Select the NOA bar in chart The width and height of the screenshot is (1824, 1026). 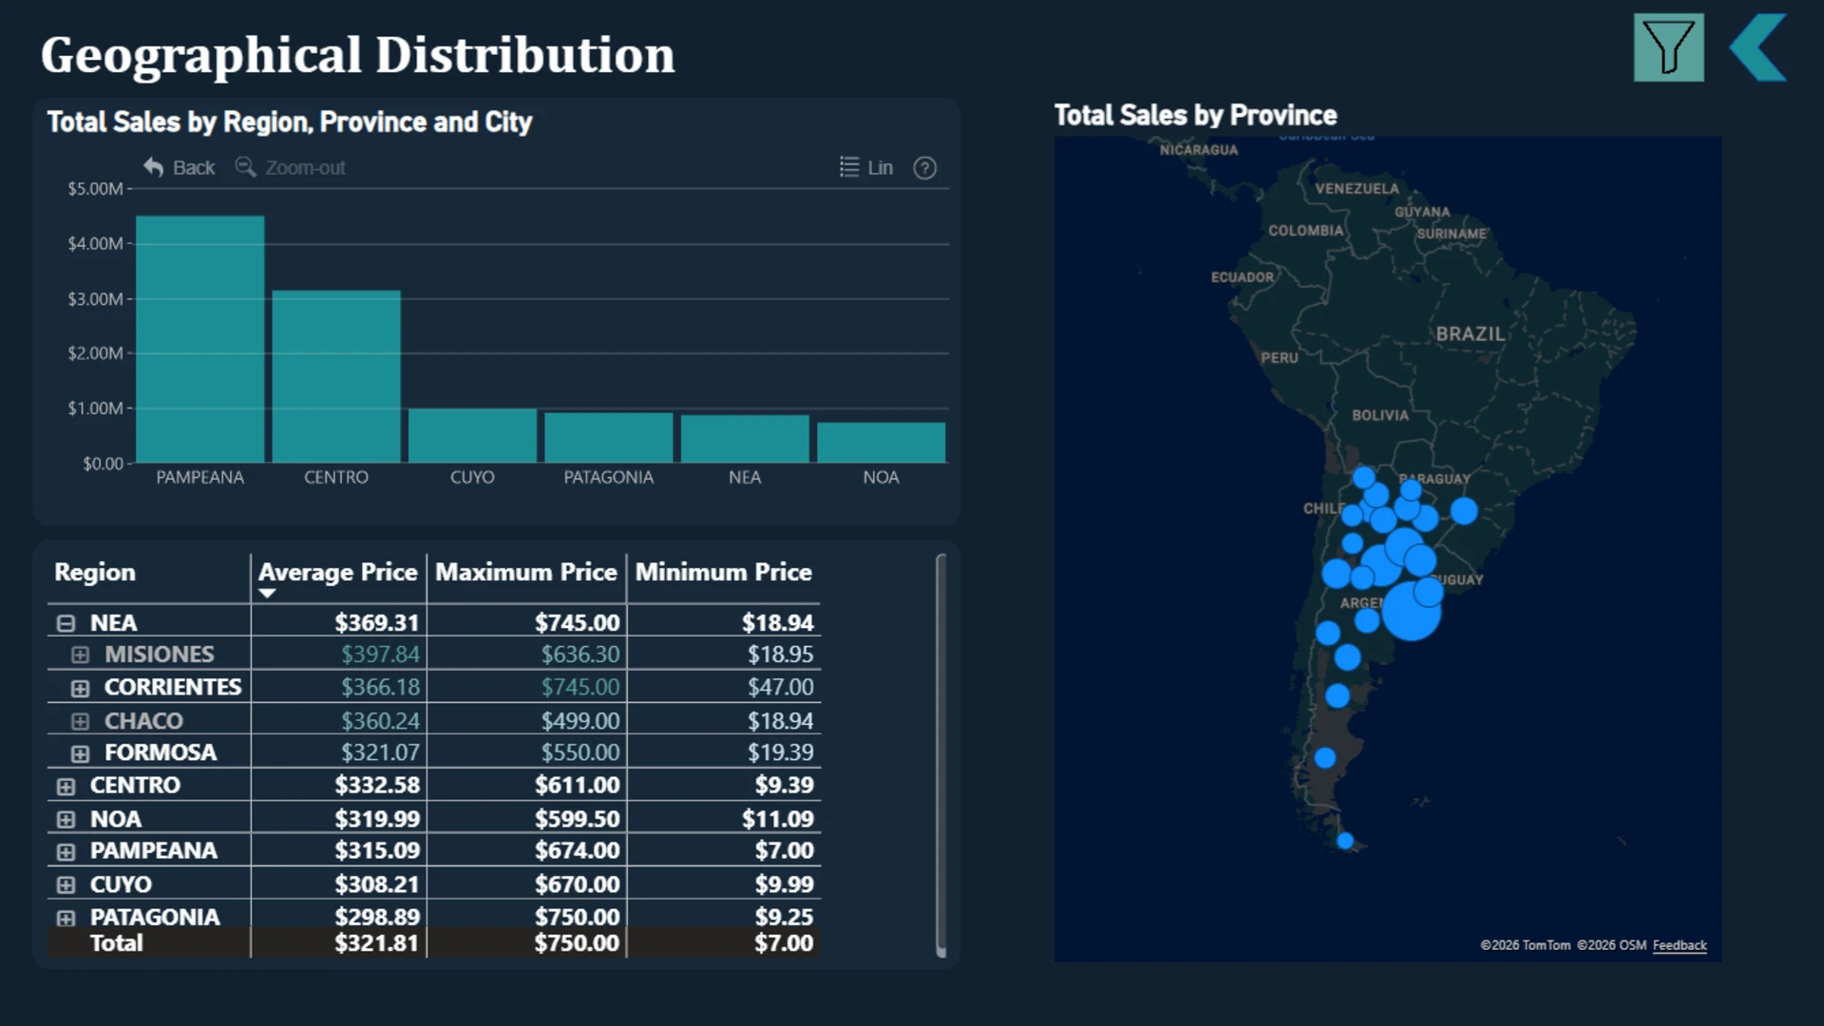(x=881, y=443)
